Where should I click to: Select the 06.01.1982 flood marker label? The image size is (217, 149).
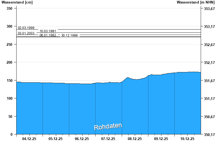point(48,35)
